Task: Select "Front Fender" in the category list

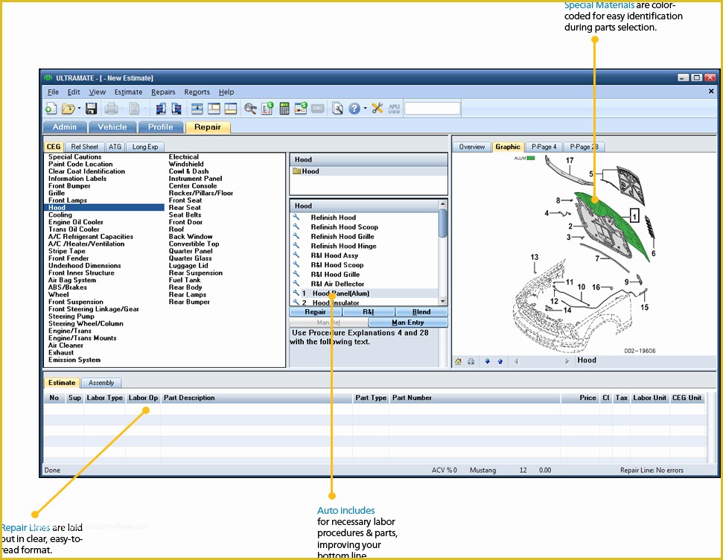Action: (x=69, y=258)
